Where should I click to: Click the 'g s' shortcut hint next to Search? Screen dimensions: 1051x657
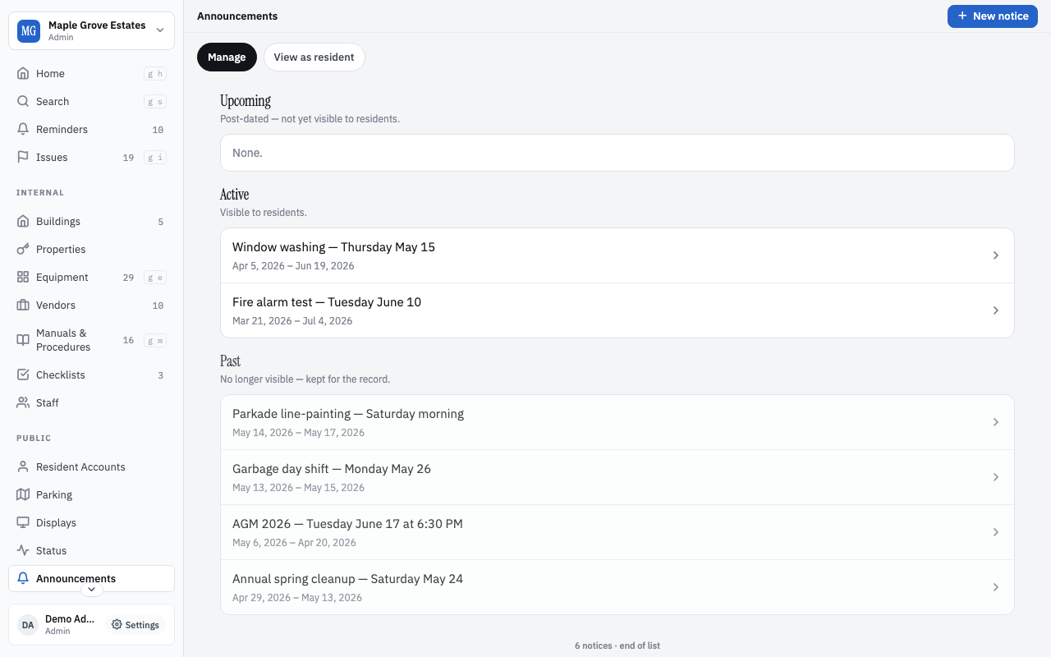pos(155,102)
